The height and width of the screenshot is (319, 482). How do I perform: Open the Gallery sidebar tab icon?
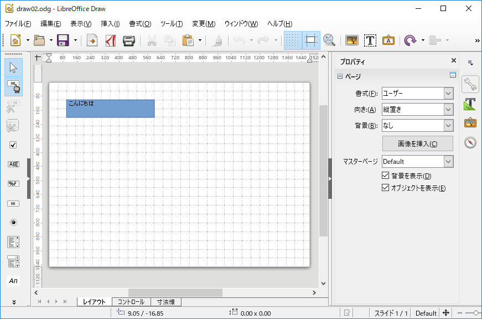[470, 123]
